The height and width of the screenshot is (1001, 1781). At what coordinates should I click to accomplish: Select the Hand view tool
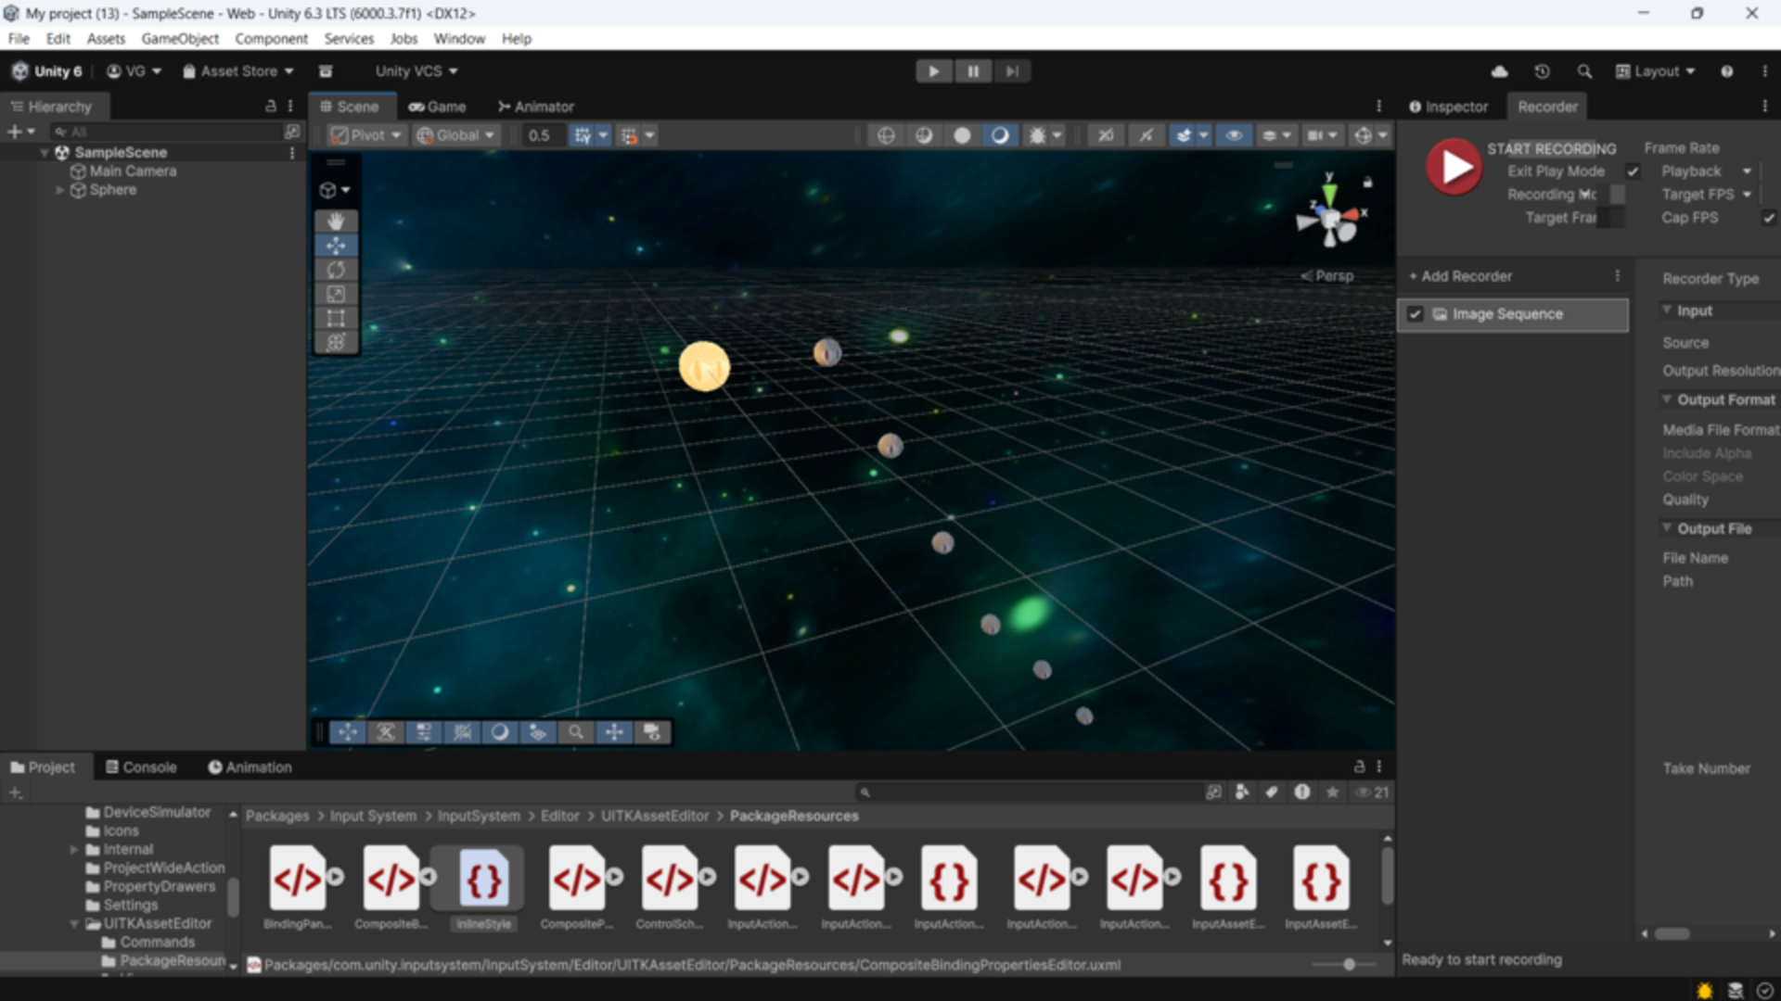(x=336, y=222)
